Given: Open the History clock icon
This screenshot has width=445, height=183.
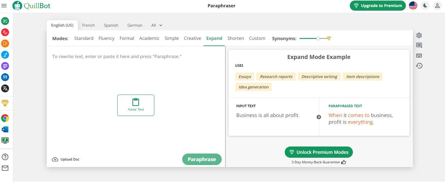Looking at the screenshot, I should tap(419, 66).
